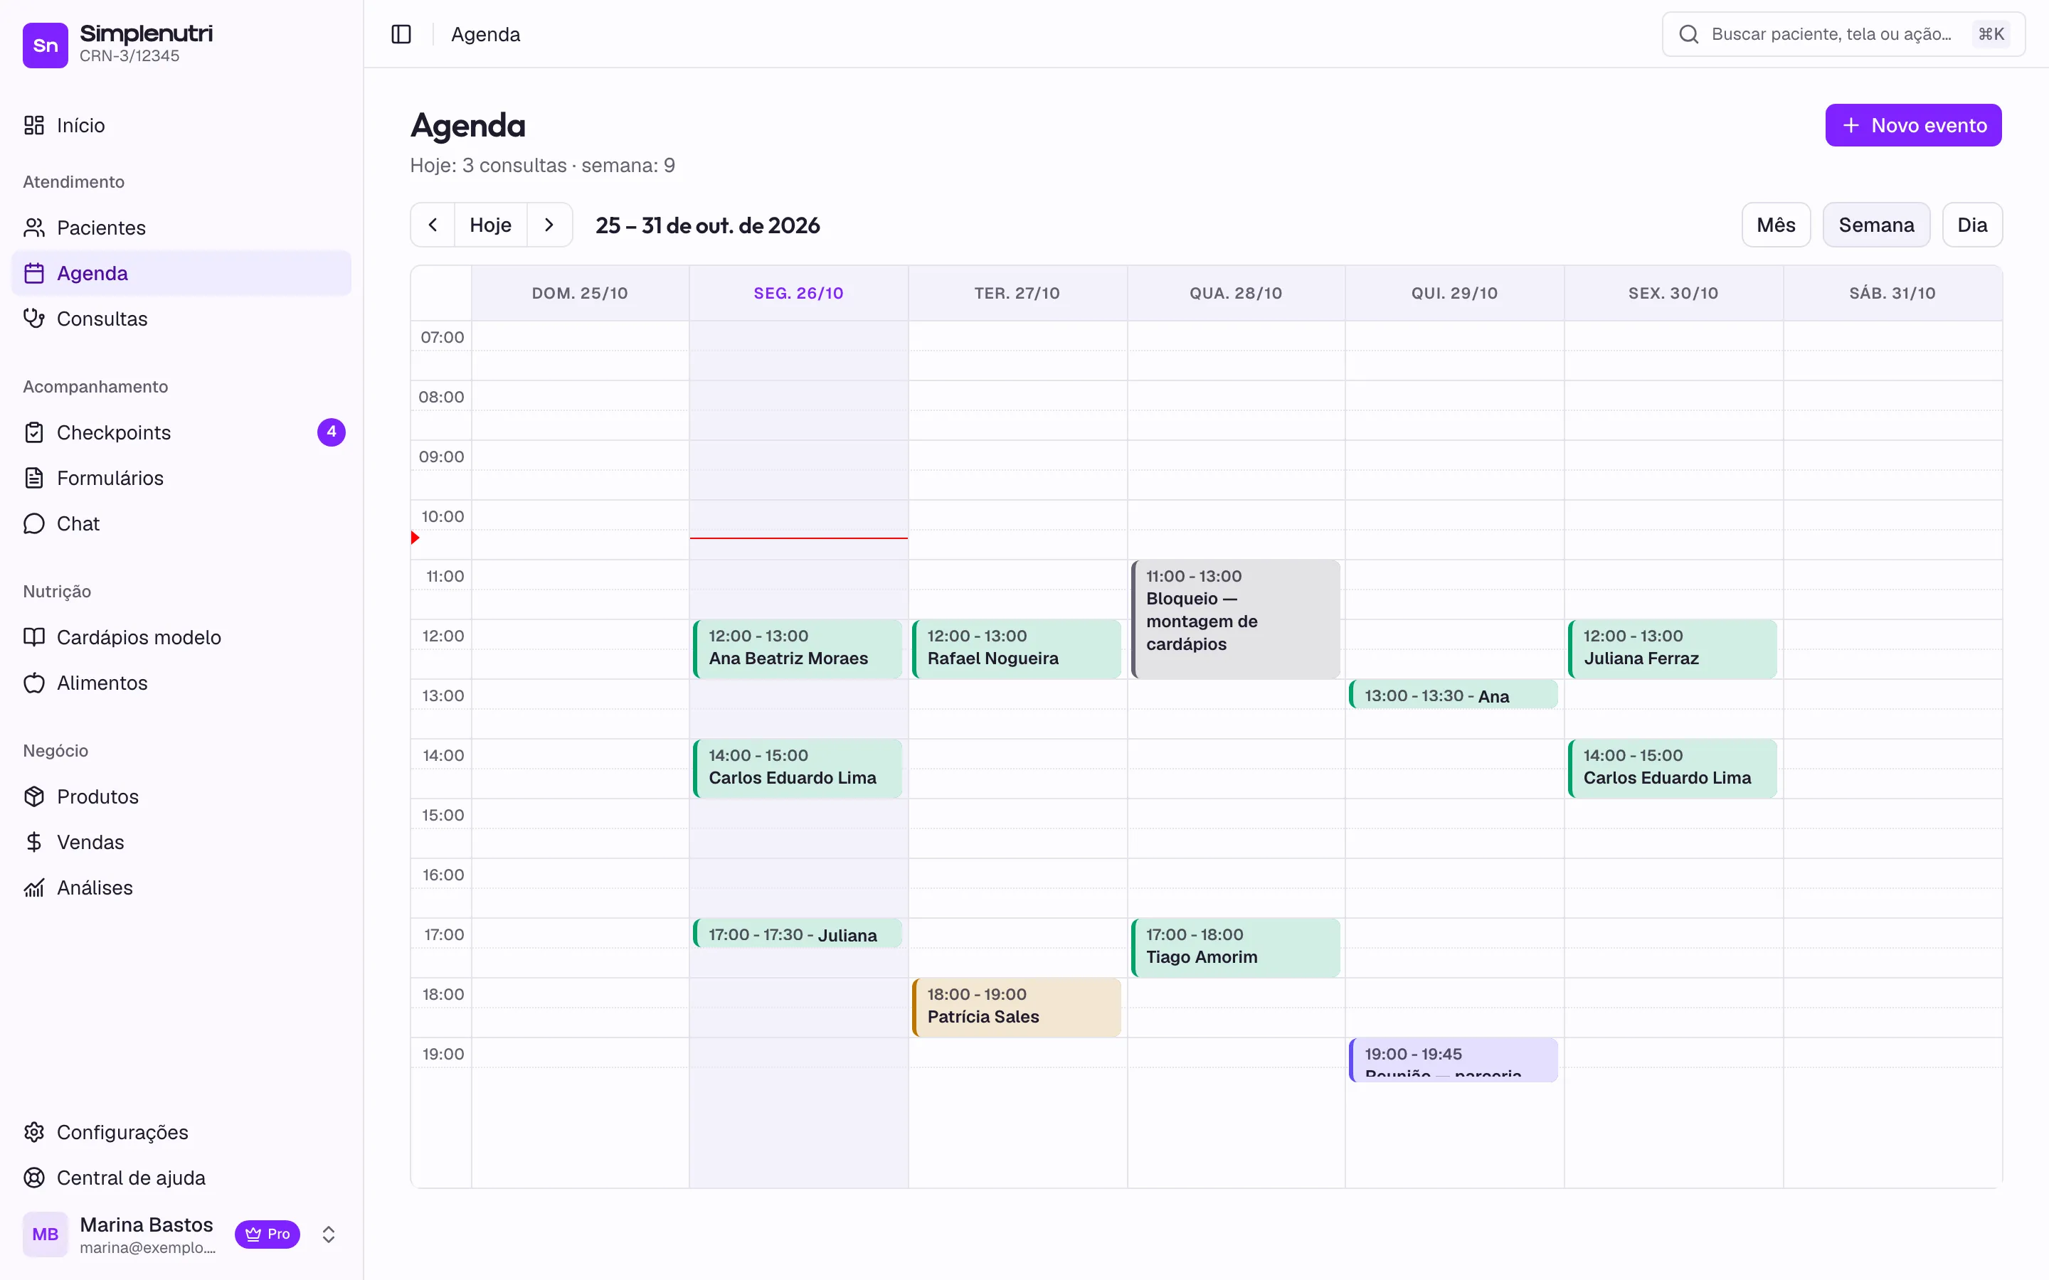
Task: Open Checkpoints in the sidebar
Action: point(181,432)
